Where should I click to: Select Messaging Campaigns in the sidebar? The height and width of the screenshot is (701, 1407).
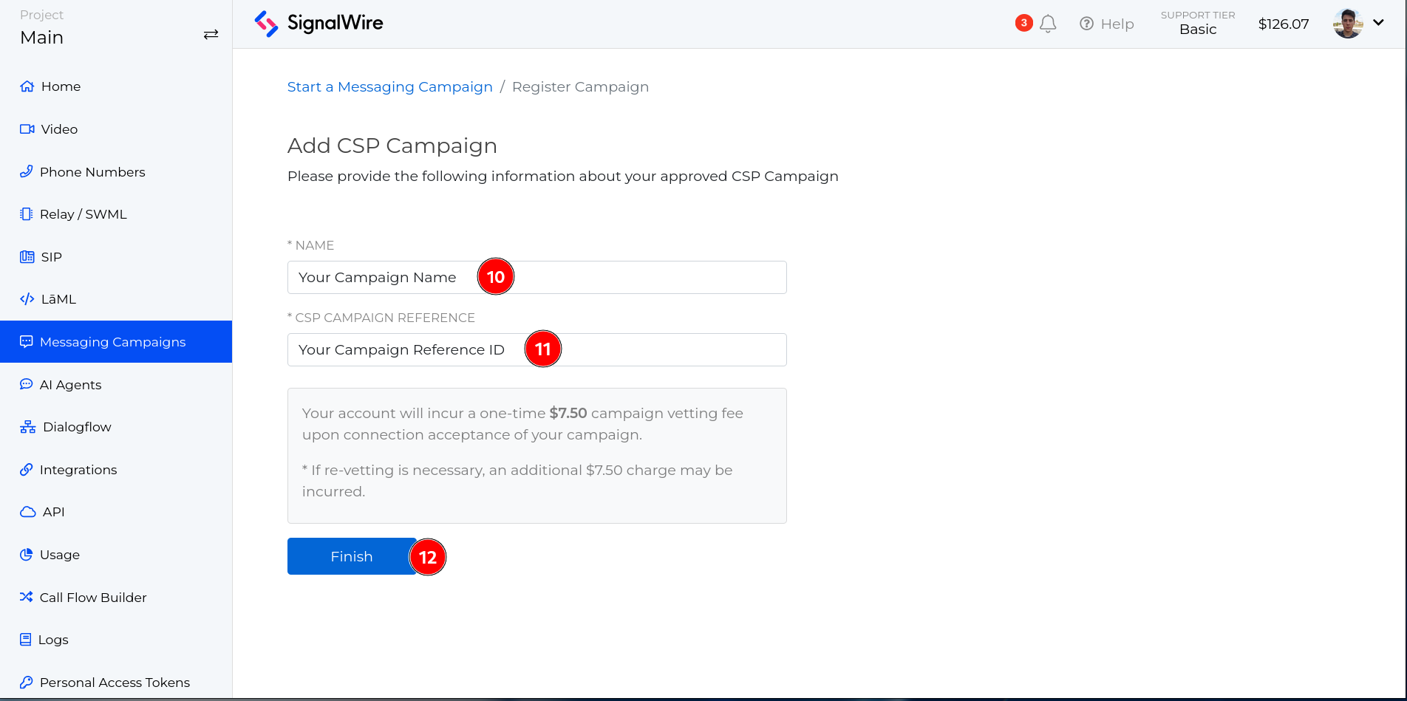tap(112, 341)
